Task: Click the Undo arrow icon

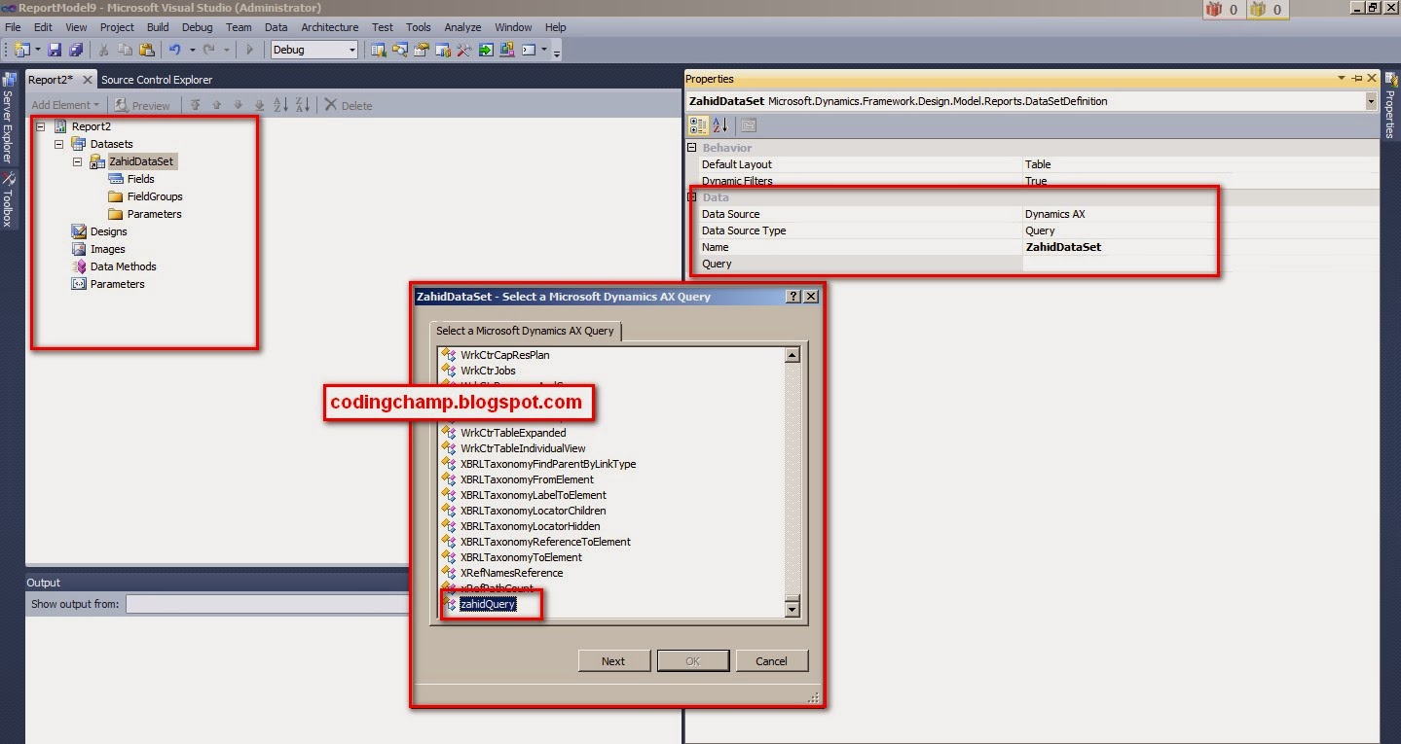Action: click(x=175, y=50)
